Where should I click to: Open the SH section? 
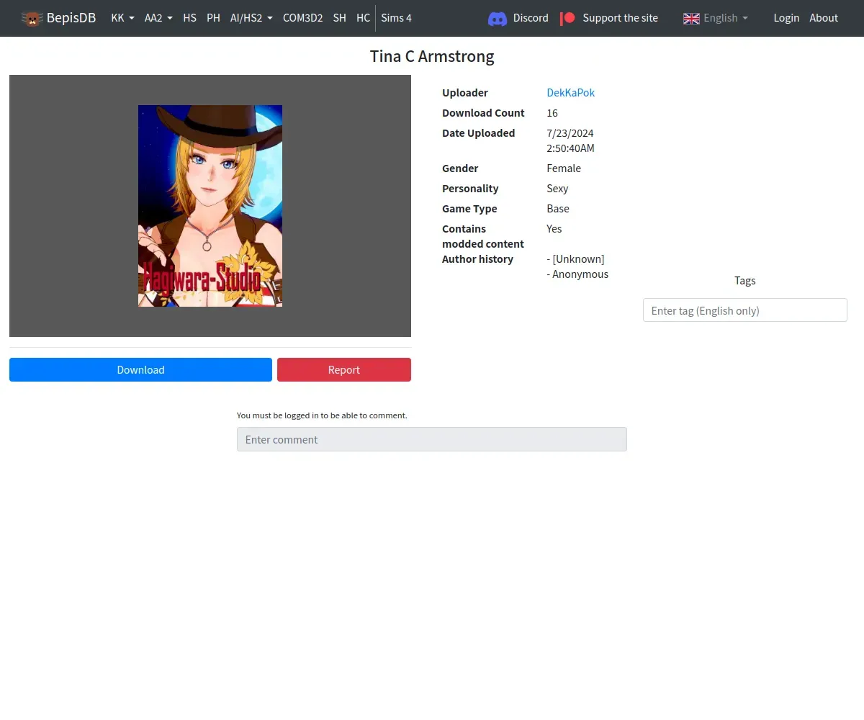tap(340, 18)
